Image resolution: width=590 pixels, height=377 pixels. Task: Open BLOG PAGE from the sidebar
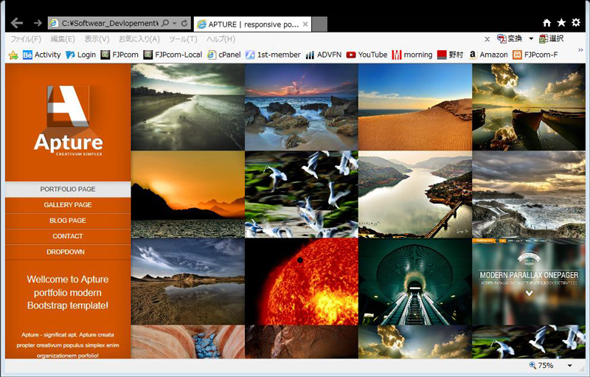[68, 221]
